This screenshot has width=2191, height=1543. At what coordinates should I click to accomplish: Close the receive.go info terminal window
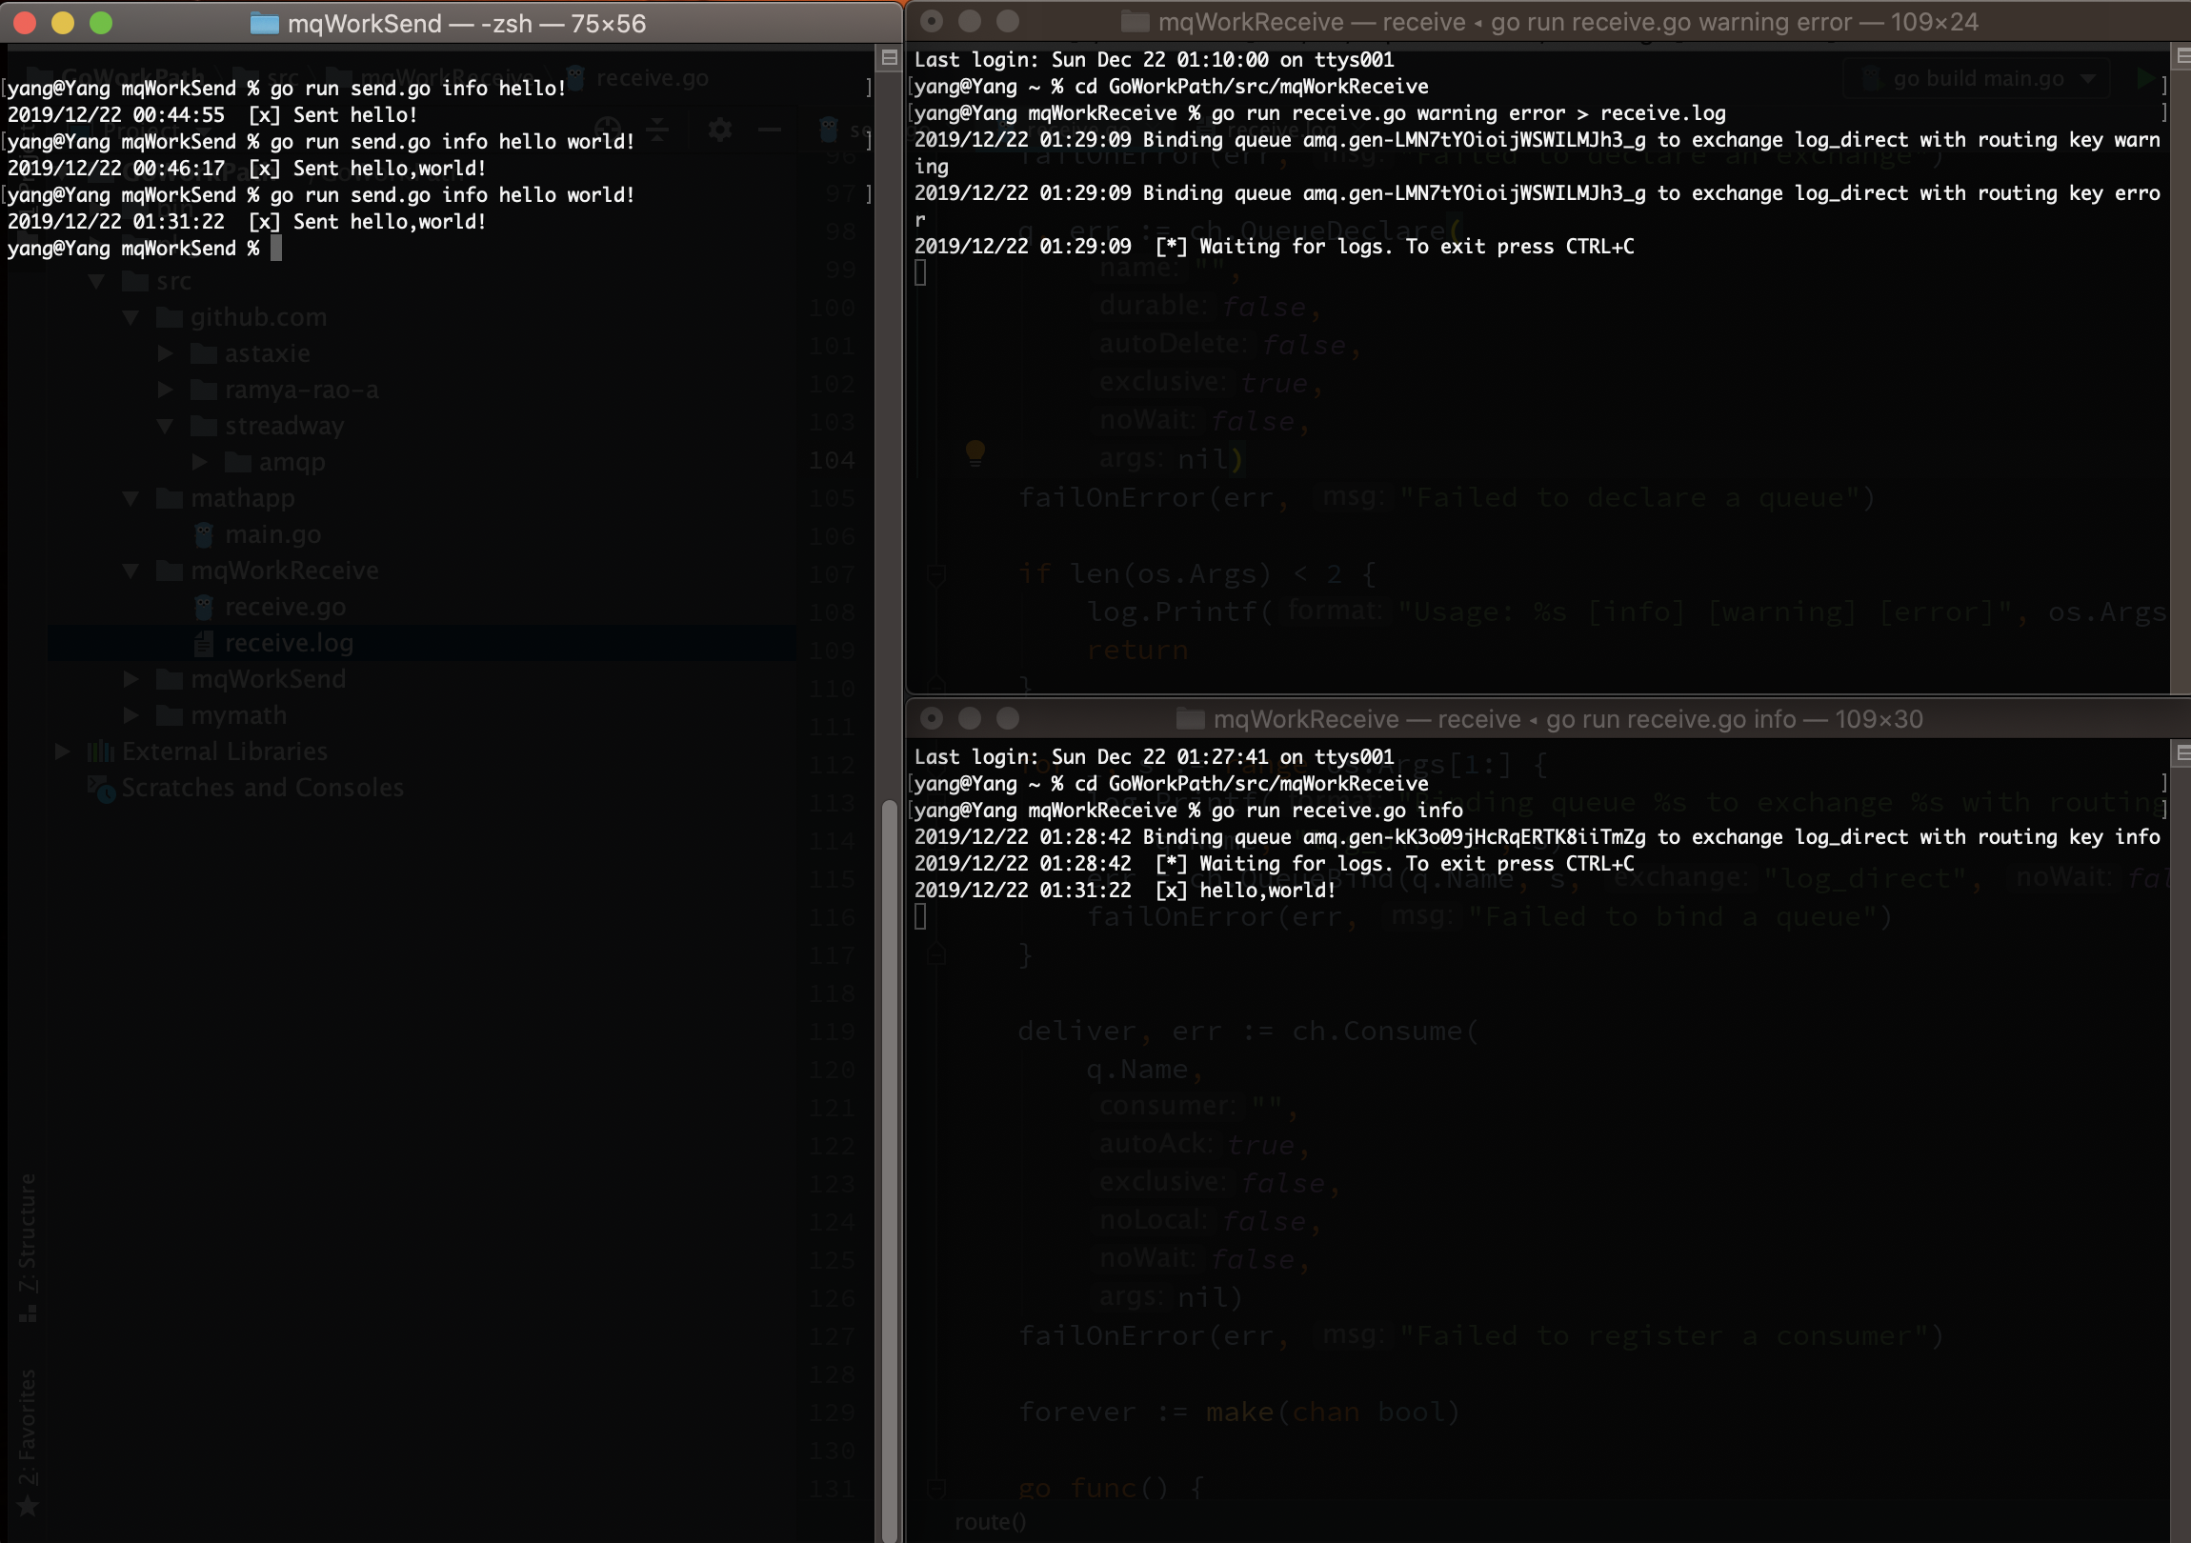click(932, 717)
